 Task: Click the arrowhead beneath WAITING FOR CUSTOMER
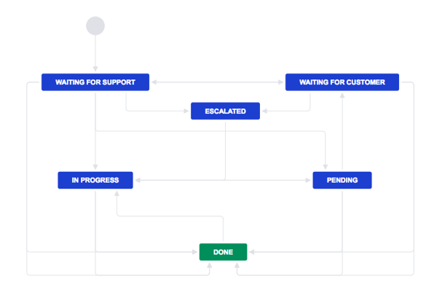point(342,94)
